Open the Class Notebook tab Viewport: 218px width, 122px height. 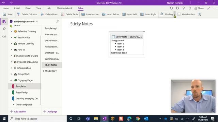click(x=64, y=8)
